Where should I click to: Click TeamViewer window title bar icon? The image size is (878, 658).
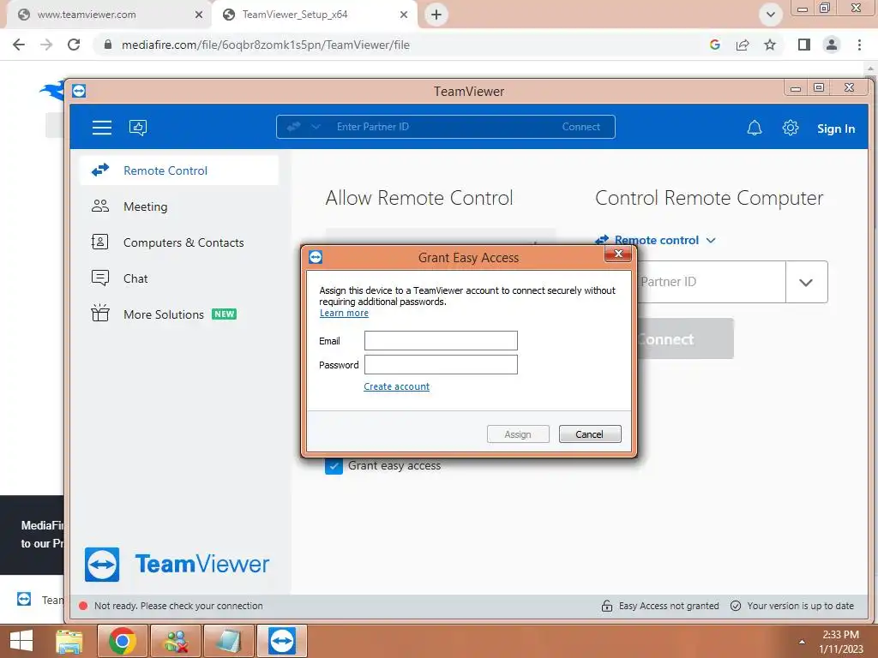click(x=79, y=91)
